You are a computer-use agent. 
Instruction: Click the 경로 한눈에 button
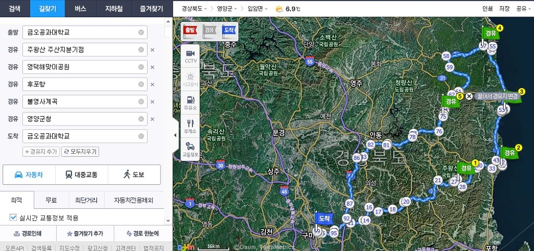click(x=143, y=234)
